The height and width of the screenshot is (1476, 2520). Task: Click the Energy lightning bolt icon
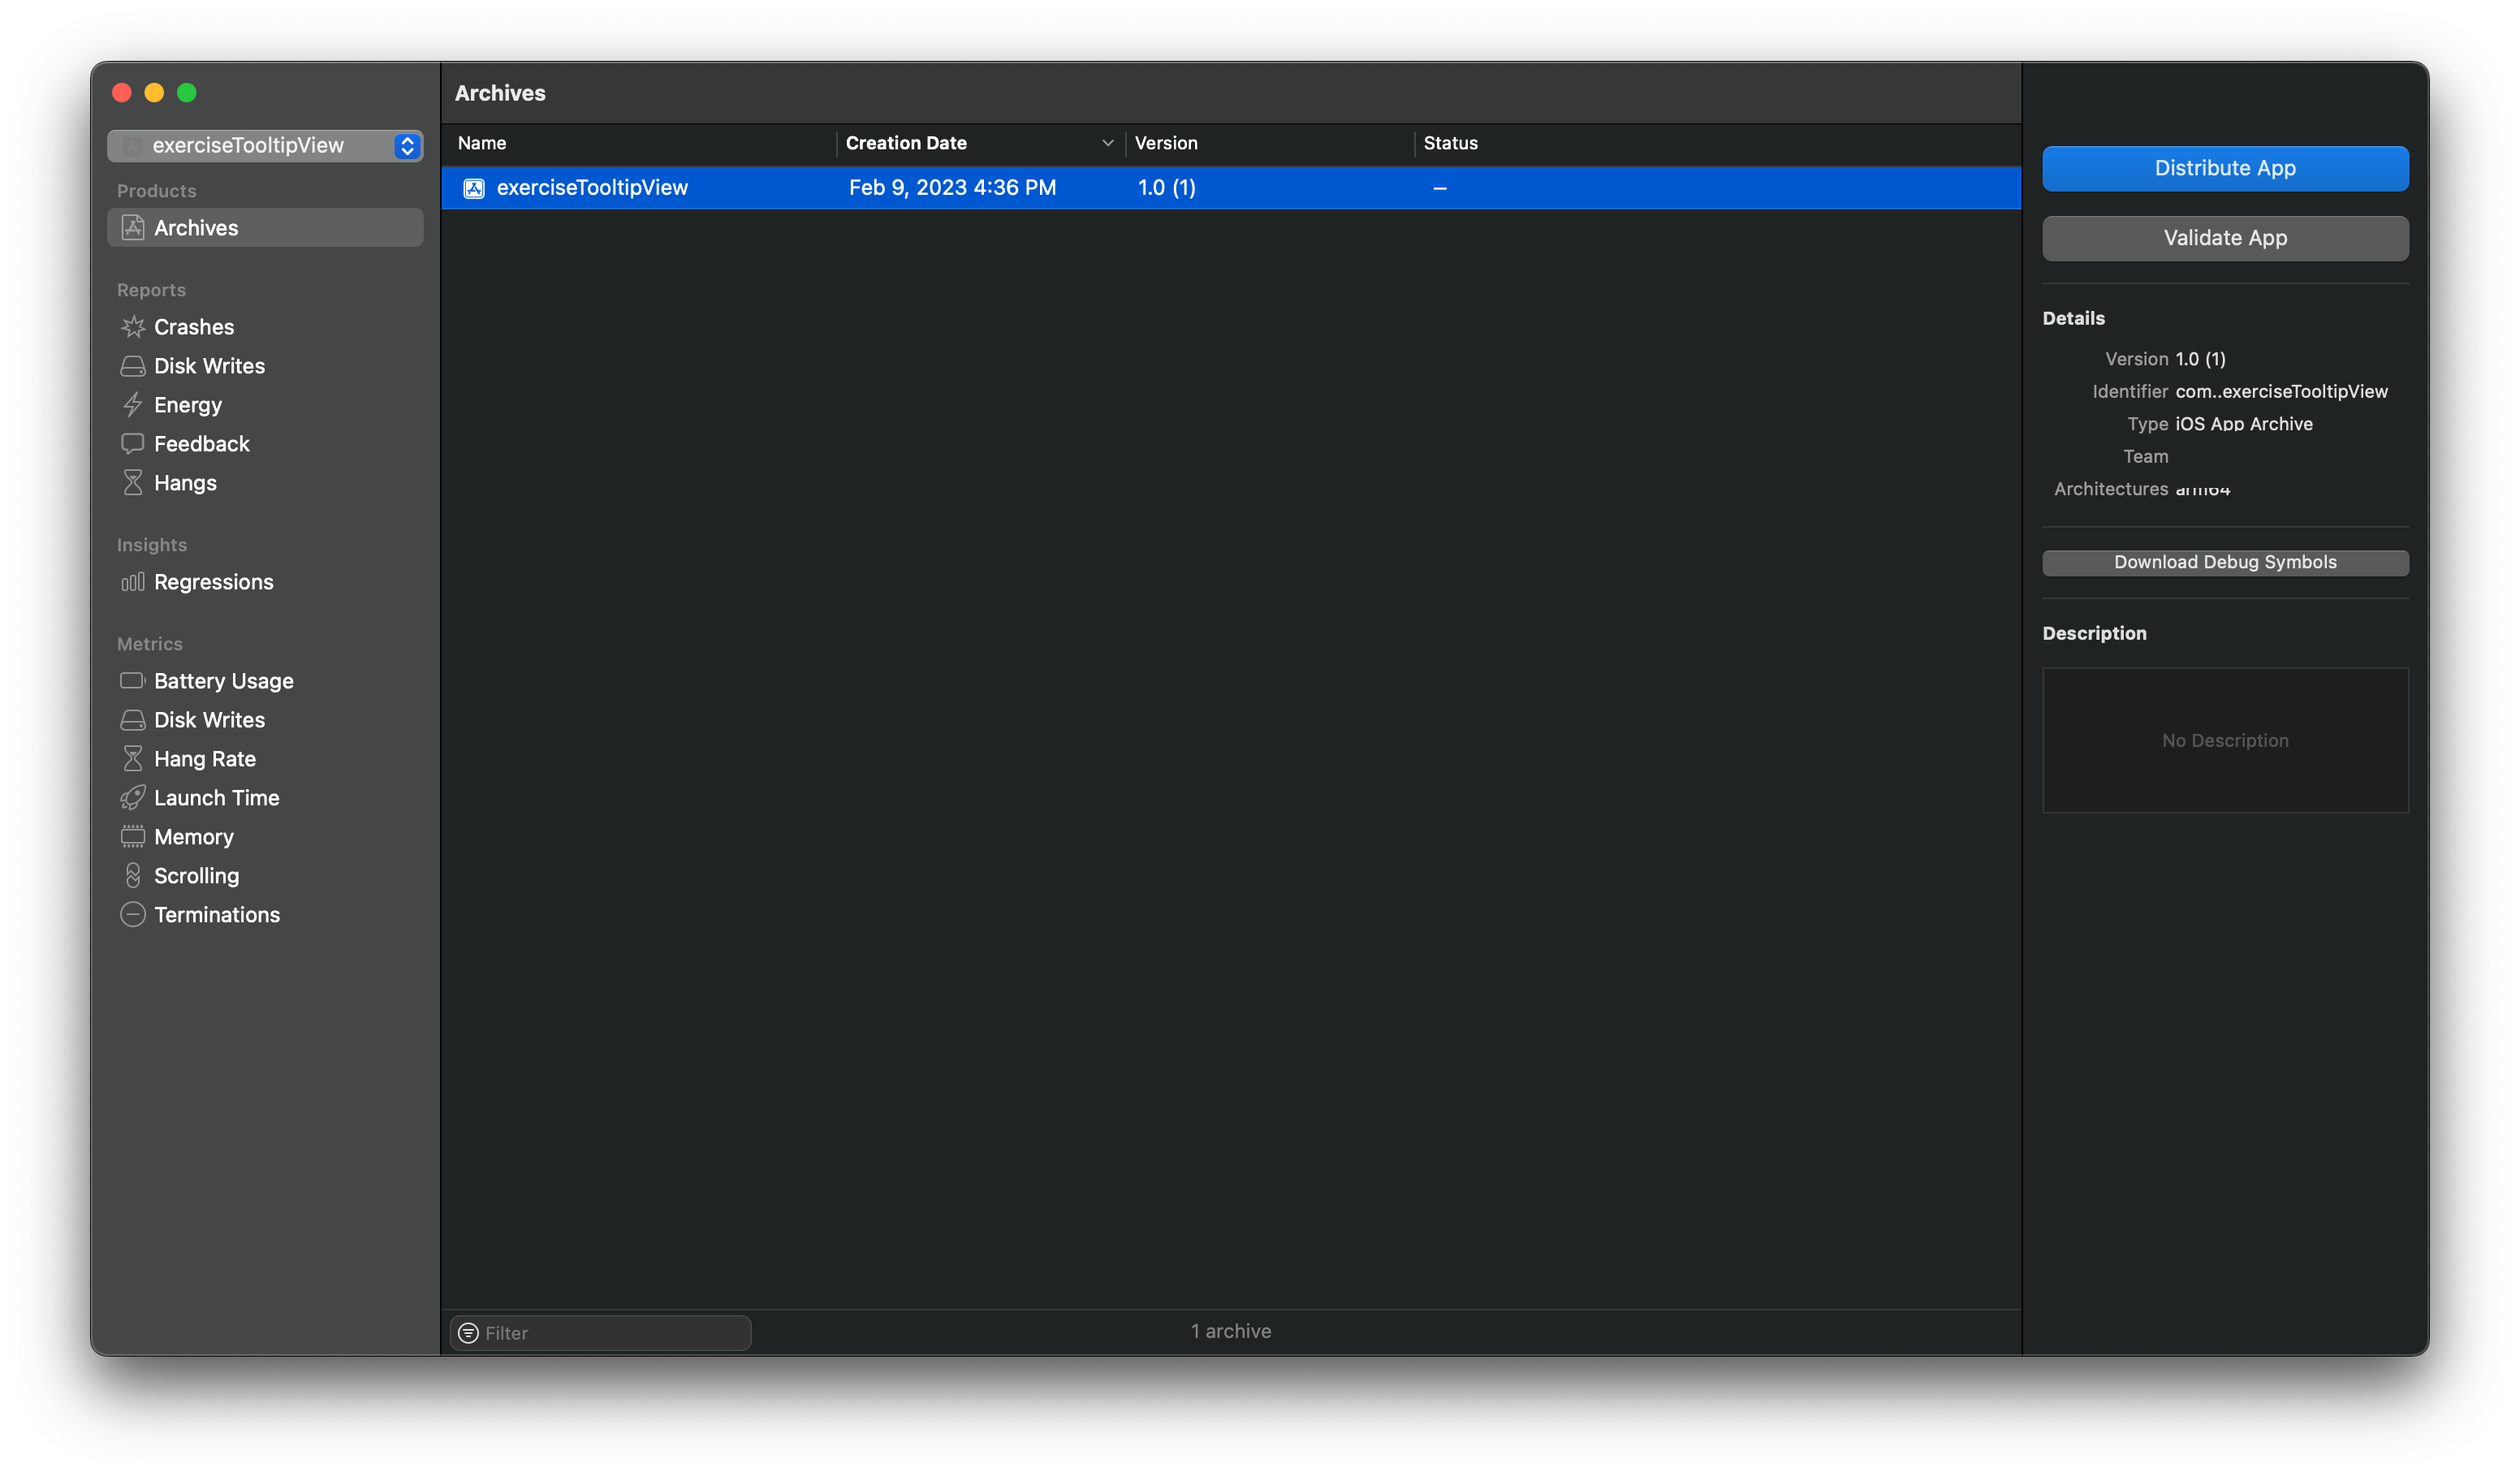point(132,405)
